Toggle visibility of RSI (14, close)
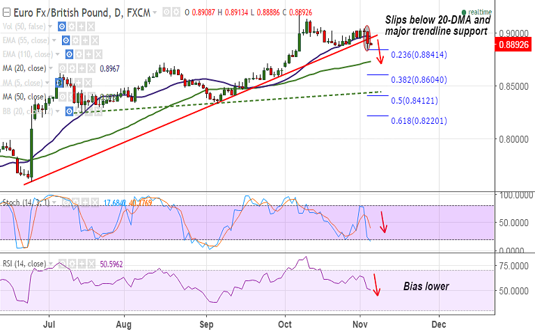The image size is (535, 334). click(x=63, y=264)
